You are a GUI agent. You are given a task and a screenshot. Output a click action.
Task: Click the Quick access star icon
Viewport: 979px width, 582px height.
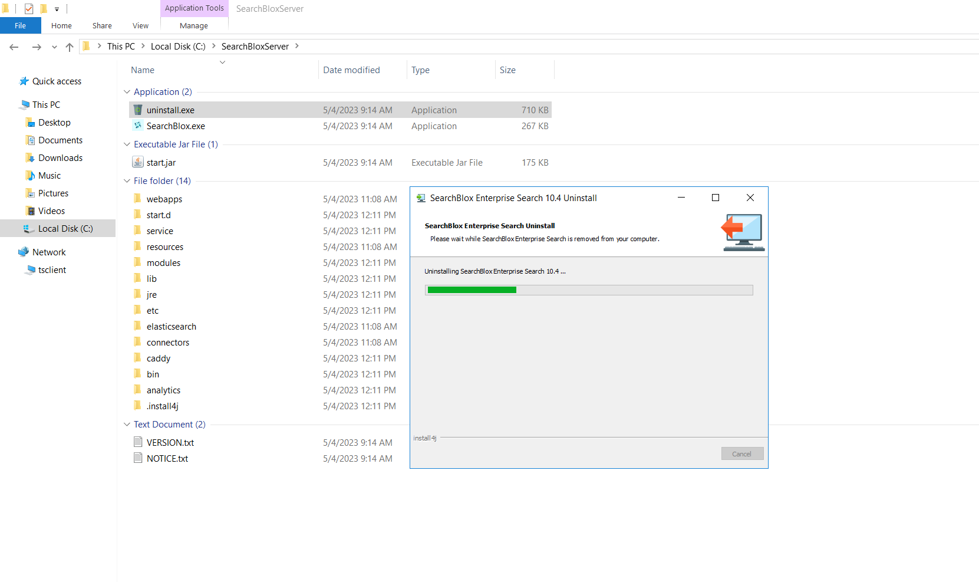tap(24, 81)
